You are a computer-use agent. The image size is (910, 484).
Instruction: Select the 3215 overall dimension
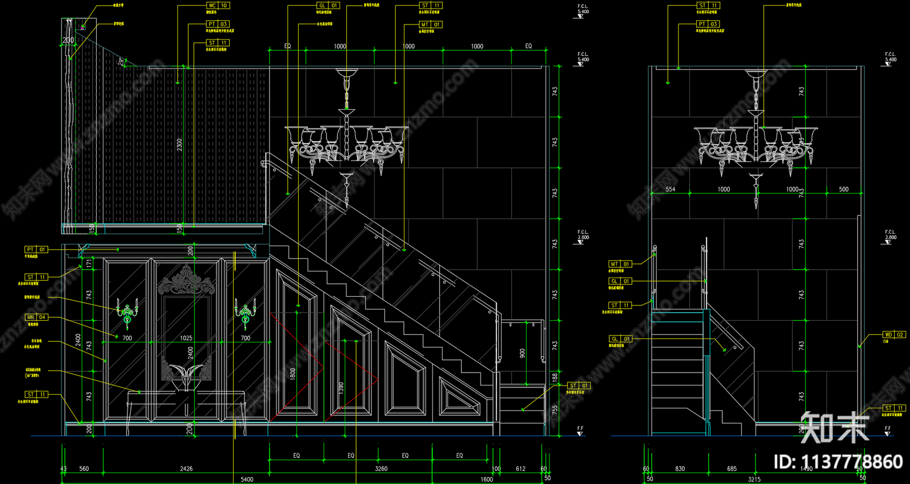(754, 479)
